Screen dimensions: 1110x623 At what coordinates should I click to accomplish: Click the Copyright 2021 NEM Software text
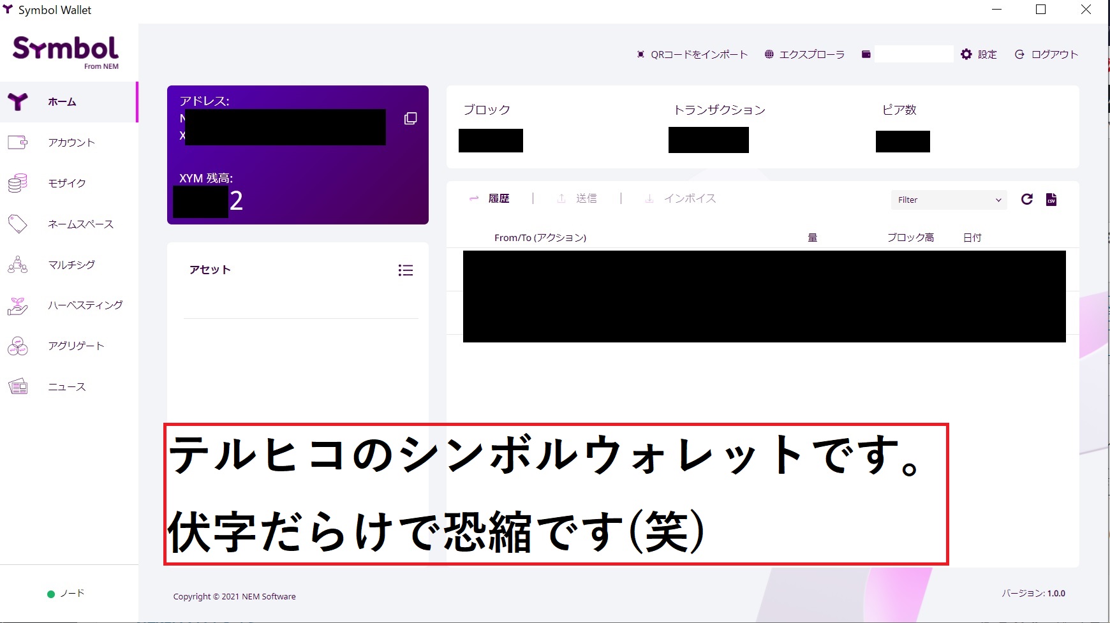pyautogui.click(x=234, y=597)
